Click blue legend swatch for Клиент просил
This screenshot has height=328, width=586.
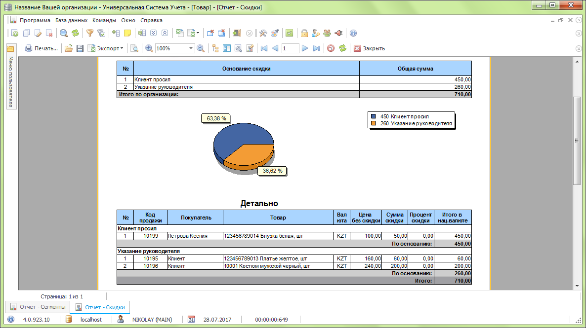click(x=373, y=116)
